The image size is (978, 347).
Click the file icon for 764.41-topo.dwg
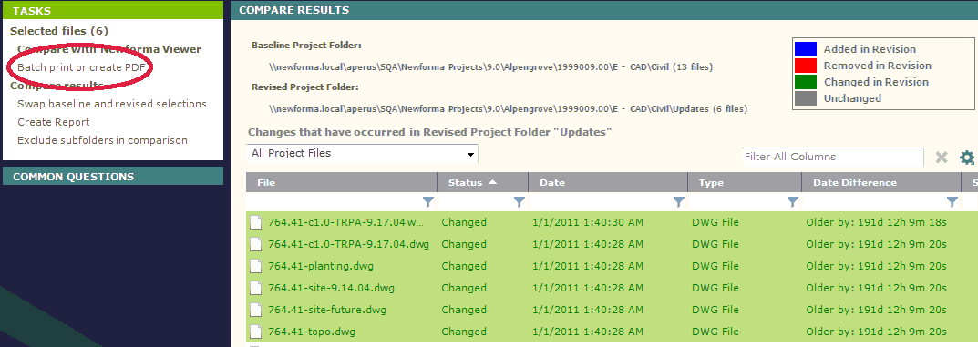click(254, 332)
